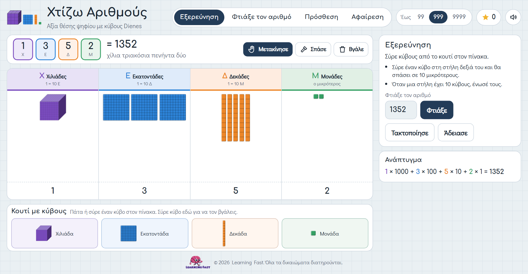
Task: Click the first orange ten rod on board
Action: (224, 118)
